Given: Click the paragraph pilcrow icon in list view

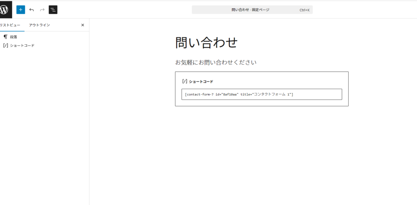Looking at the screenshot, I should [x=5, y=37].
